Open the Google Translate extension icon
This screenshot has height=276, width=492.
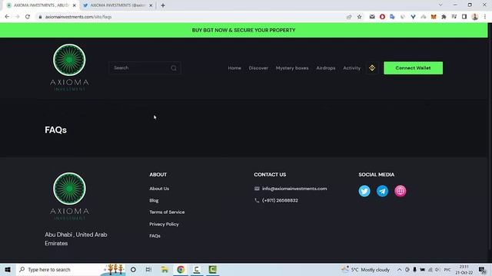tap(392, 17)
